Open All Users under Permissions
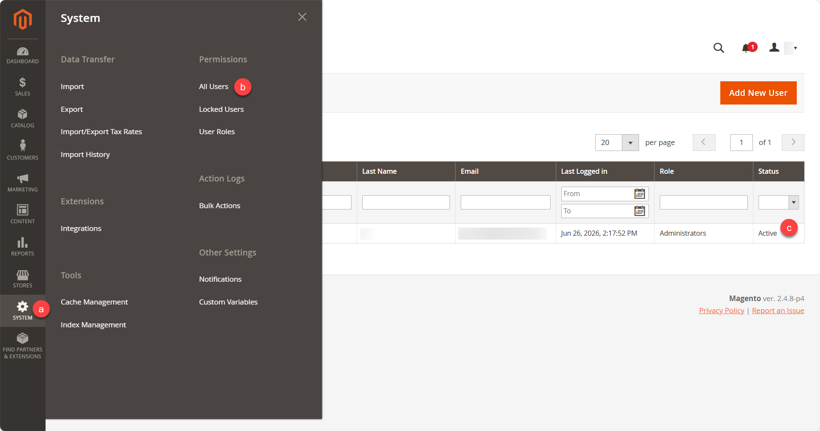The height and width of the screenshot is (431, 820). tap(214, 86)
